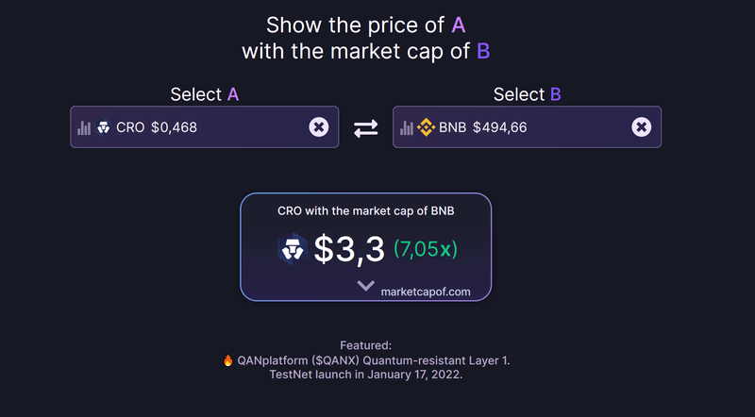
Task: Click the CRO $0,468 text in field A
Action: tap(157, 127)
